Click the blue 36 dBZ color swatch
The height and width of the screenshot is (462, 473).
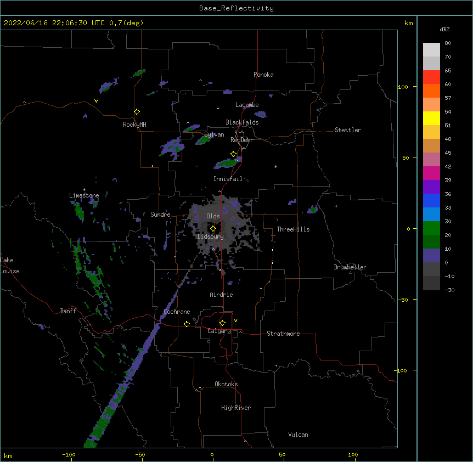pyautogui.click(x=431, y=200)
